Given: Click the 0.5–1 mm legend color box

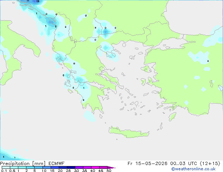Looking at the screenshot, I should [14, 167].
